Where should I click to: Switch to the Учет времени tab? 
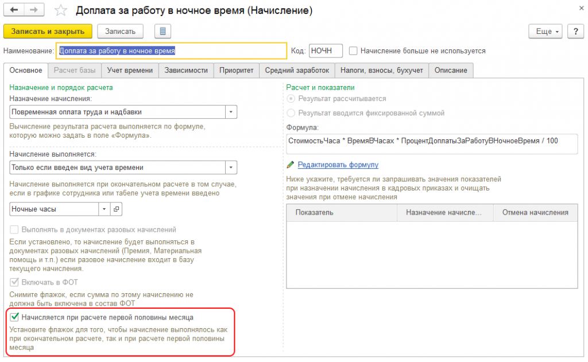130,71
